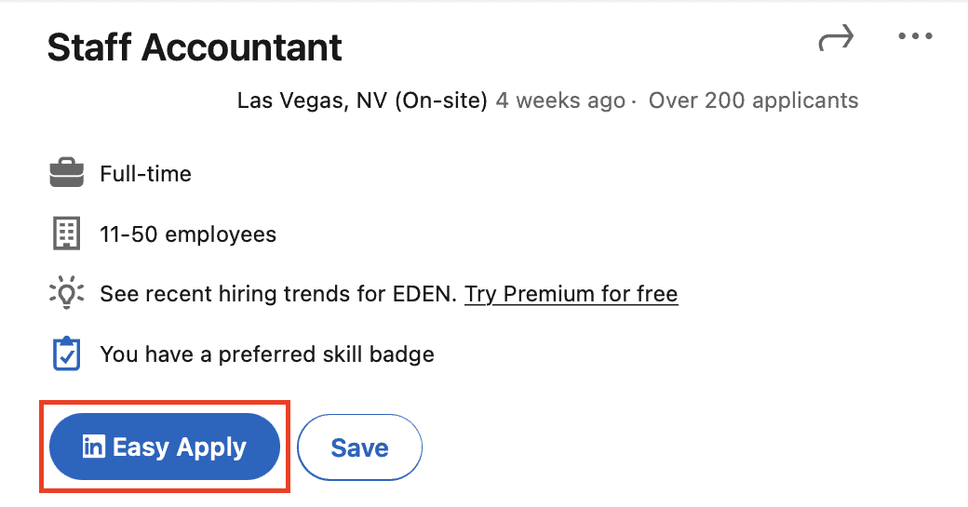Select the (On-site) workplace label
968x507 pixels.
441,100
